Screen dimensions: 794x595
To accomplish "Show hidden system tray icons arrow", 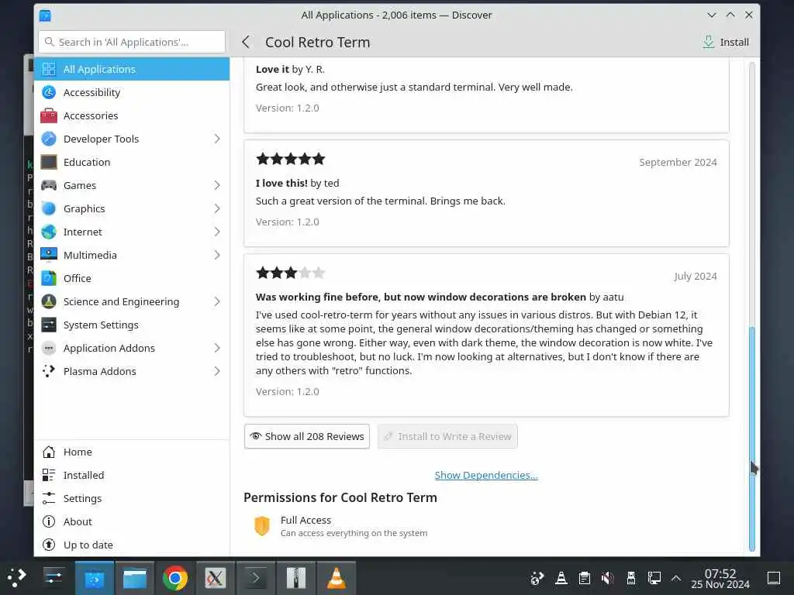I will pos(676,578).
